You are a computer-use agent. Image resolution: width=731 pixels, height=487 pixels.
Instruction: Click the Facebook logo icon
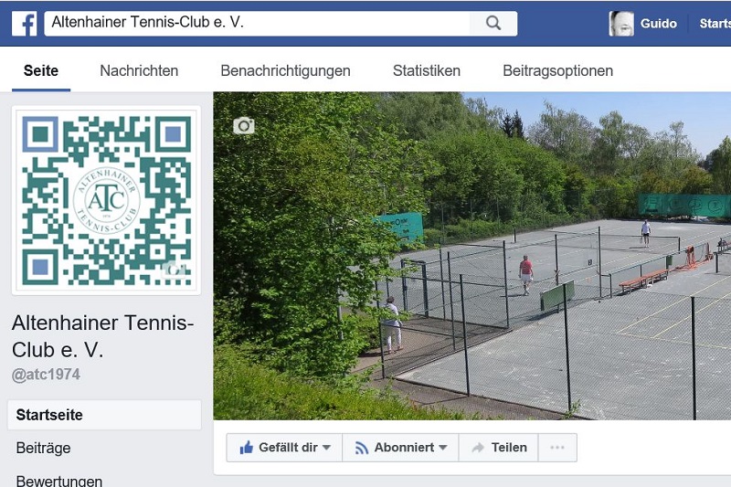point(25,24)
